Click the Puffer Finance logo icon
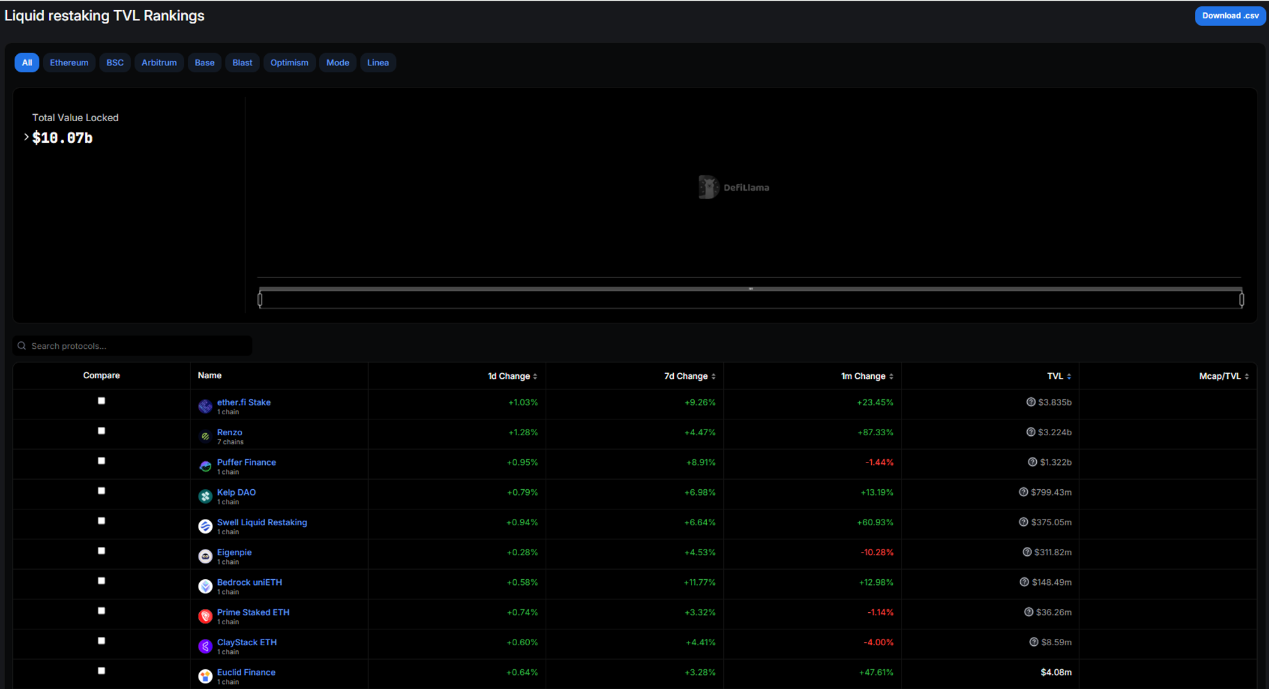Image resolution: width=1269 pixels, height=689 pixels. point(205,466)
